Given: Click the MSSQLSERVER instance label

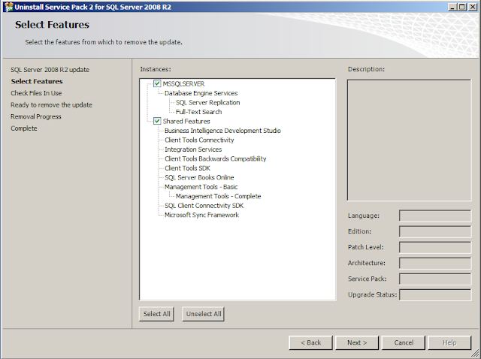Looking at the screenshot, I should (x=183, y=83).
